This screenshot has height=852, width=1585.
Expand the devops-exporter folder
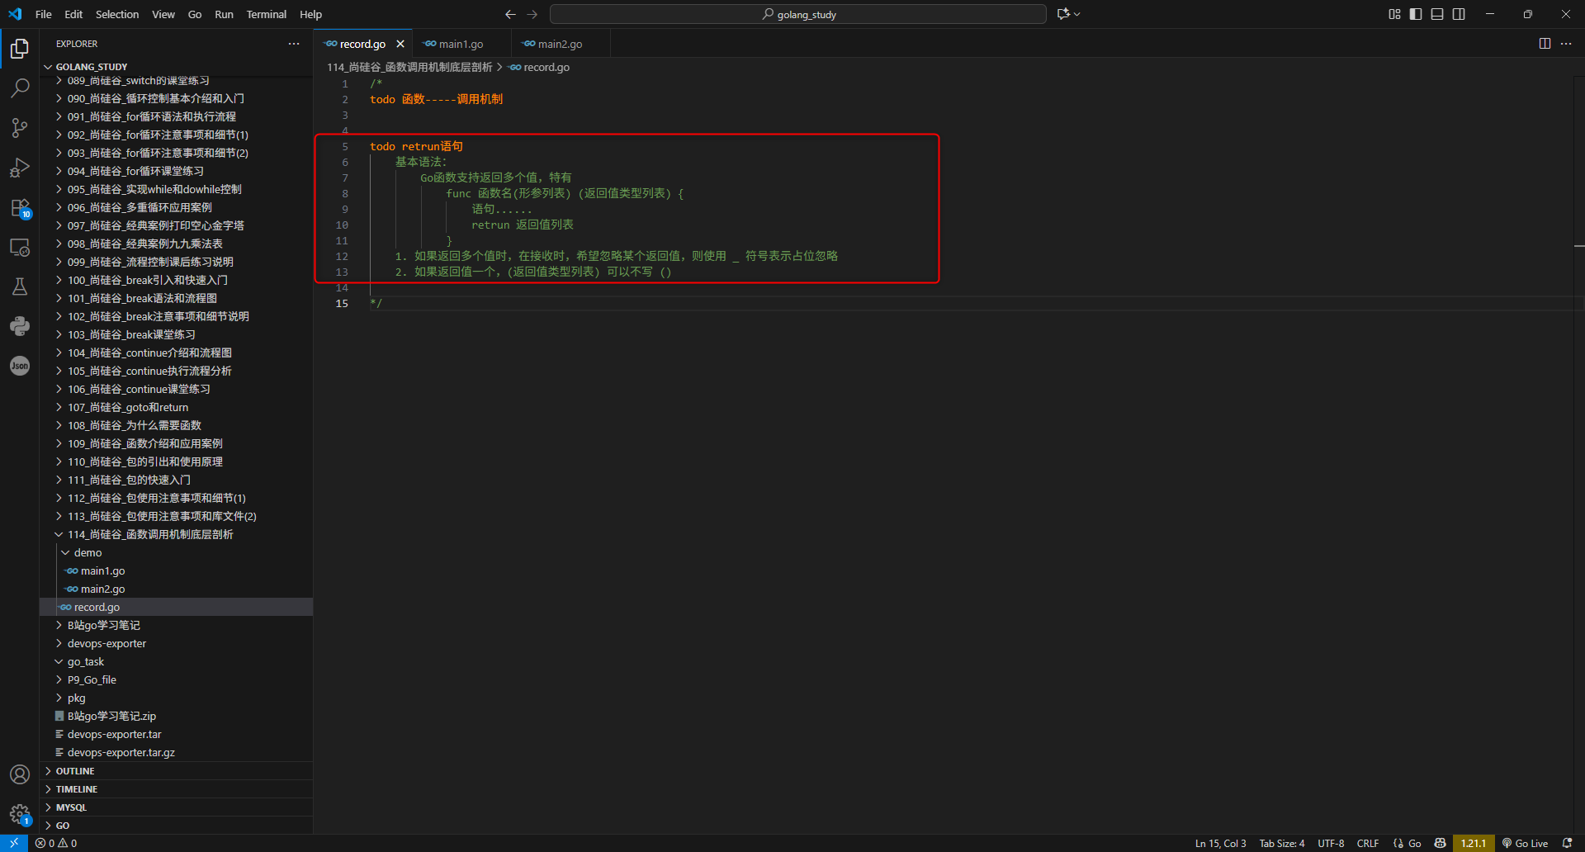click(x=177, y=643)
